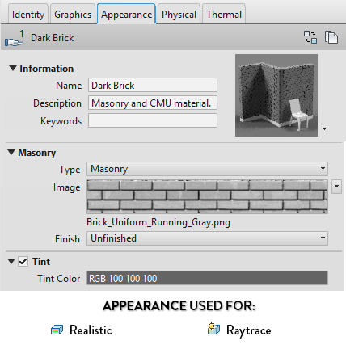Click the Raytrace visual style icon
Screen dimensions: 346x345
coord(213,328)
